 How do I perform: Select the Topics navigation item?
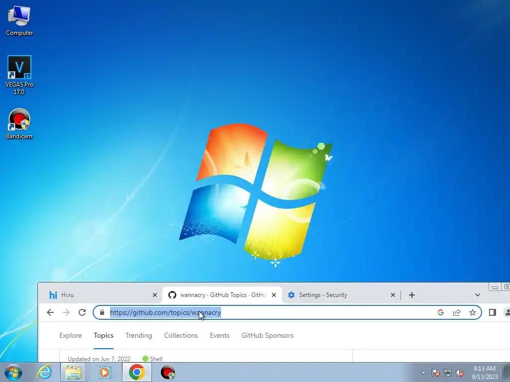(x=104, y=336)
